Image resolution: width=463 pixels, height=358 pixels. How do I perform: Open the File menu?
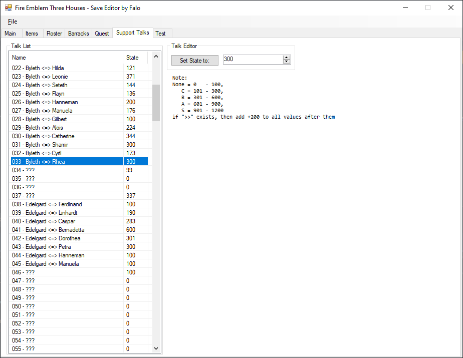[13, 22]
